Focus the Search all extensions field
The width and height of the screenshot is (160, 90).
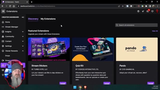(136, 25)
